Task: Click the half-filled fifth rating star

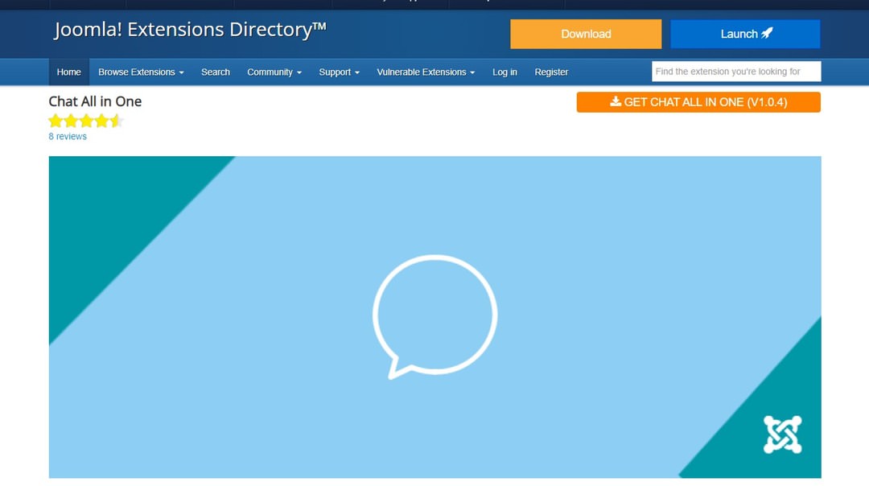Action: (x=117, y=121)
